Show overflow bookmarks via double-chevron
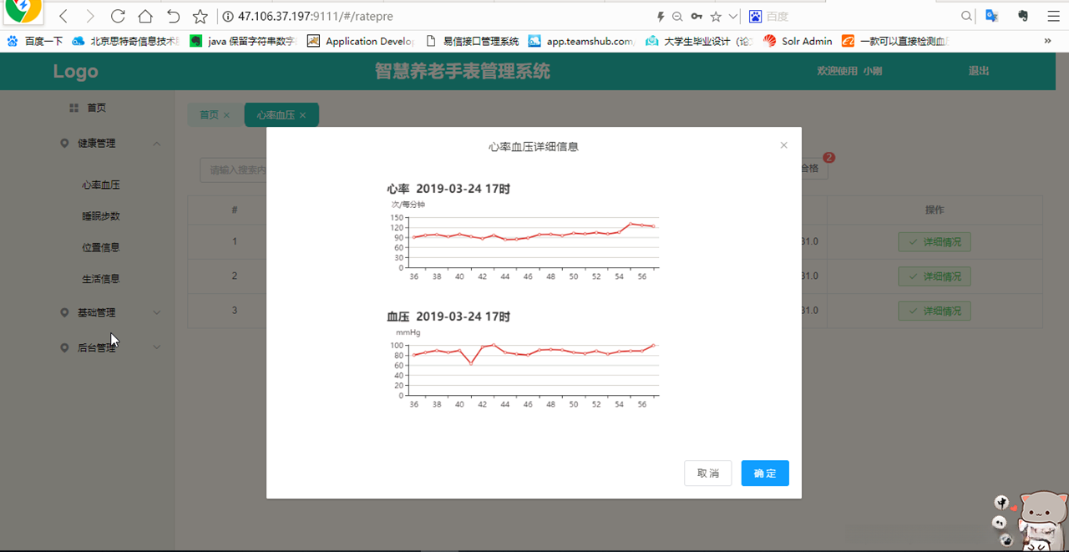 1048,40
